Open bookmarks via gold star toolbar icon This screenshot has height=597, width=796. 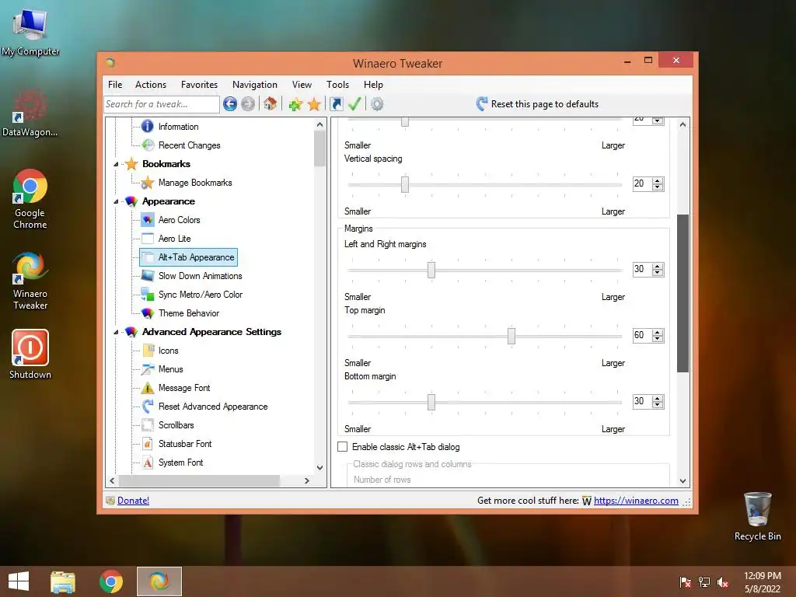coord(314,104)
